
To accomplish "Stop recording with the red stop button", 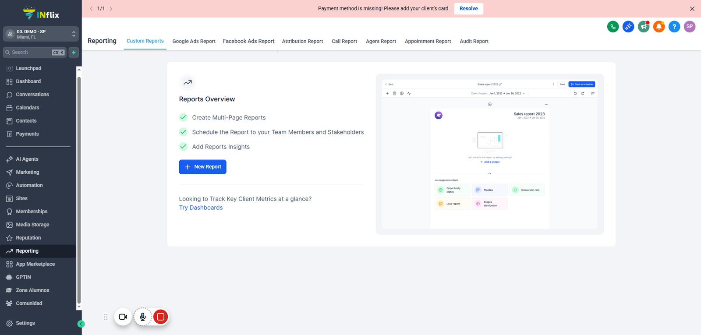I will (161, 317).
